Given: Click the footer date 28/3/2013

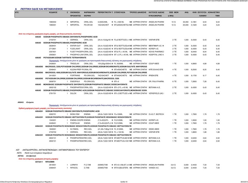Looking at the screenshot, I should tap(244, 182).
